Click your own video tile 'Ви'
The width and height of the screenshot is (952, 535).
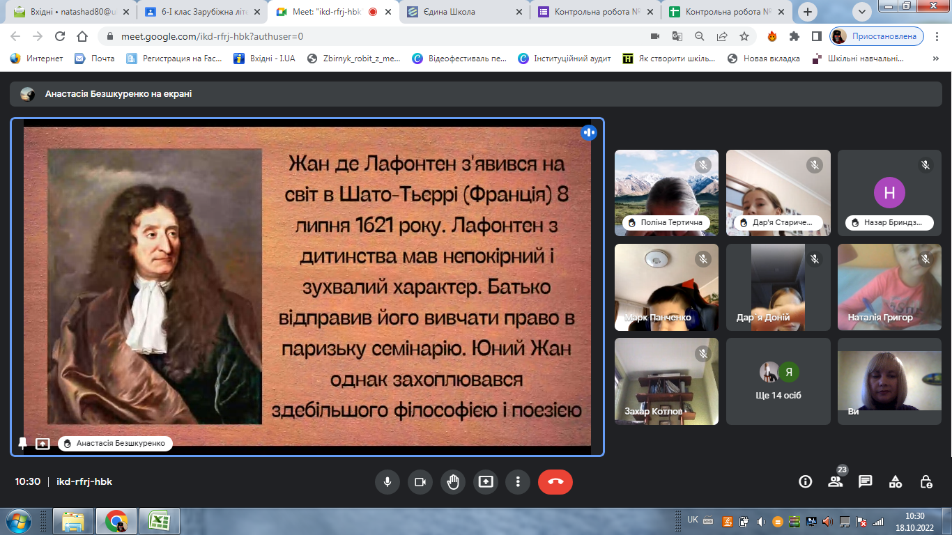[889, 381]
